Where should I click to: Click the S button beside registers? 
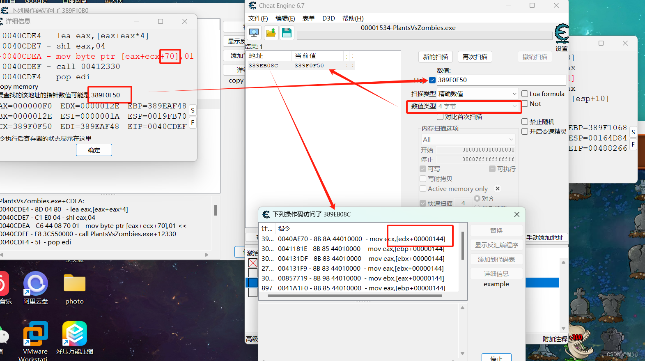pos(193,110)
